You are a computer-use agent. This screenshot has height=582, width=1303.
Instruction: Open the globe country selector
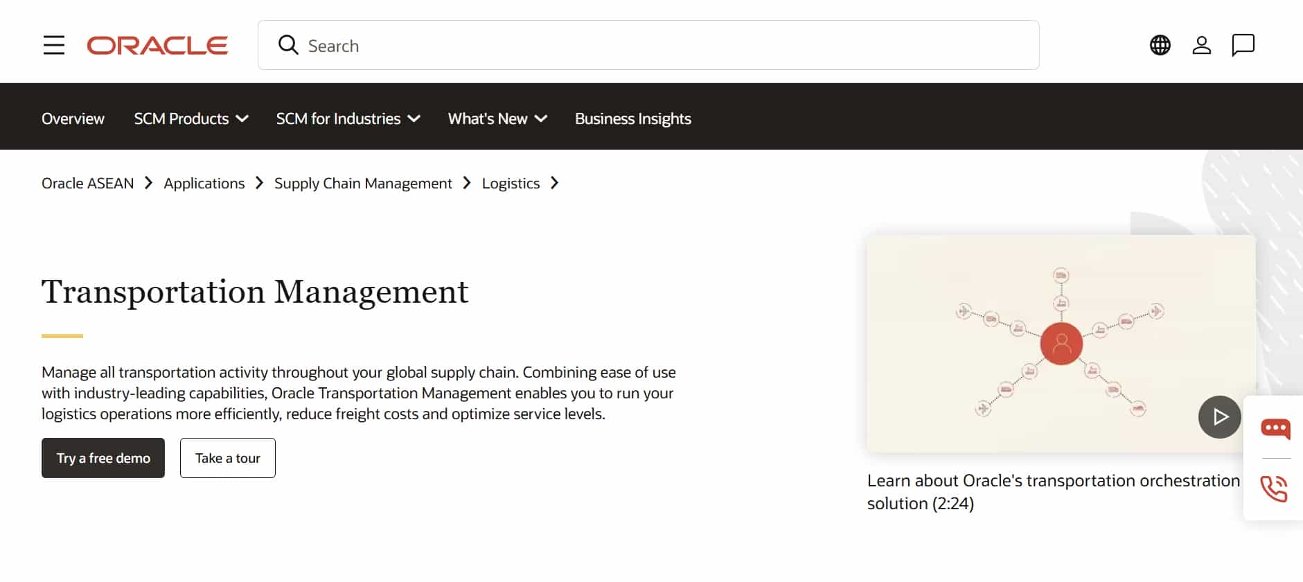[1160, 45]
